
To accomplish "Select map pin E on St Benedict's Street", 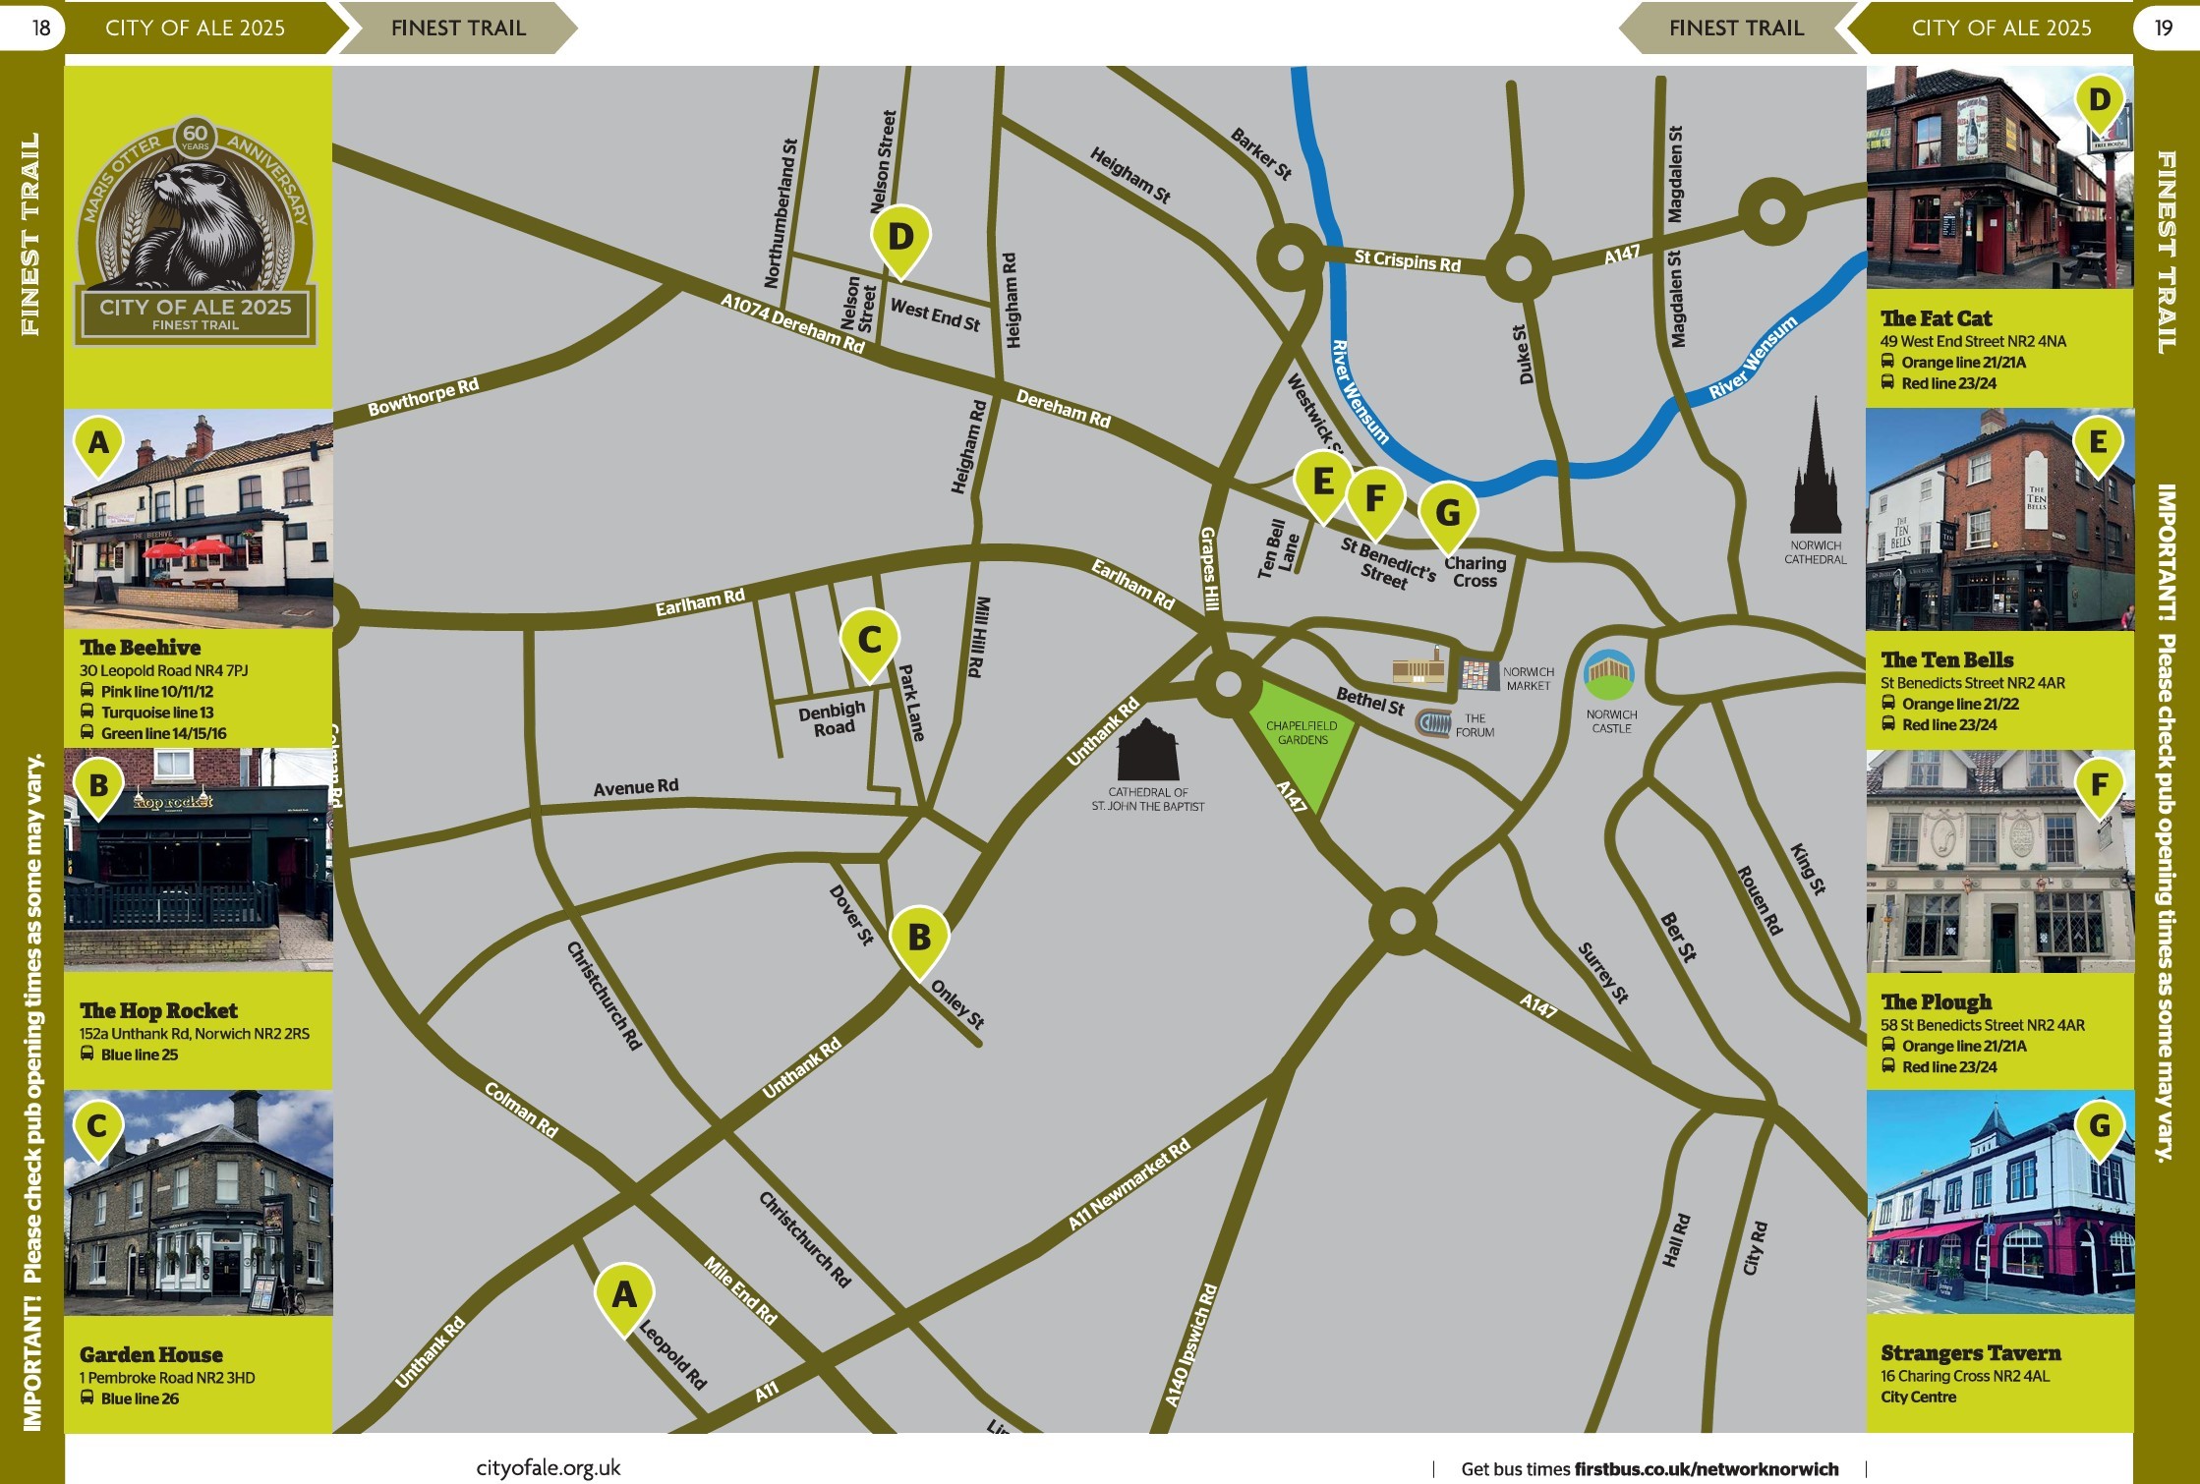I will point(1323,483).
